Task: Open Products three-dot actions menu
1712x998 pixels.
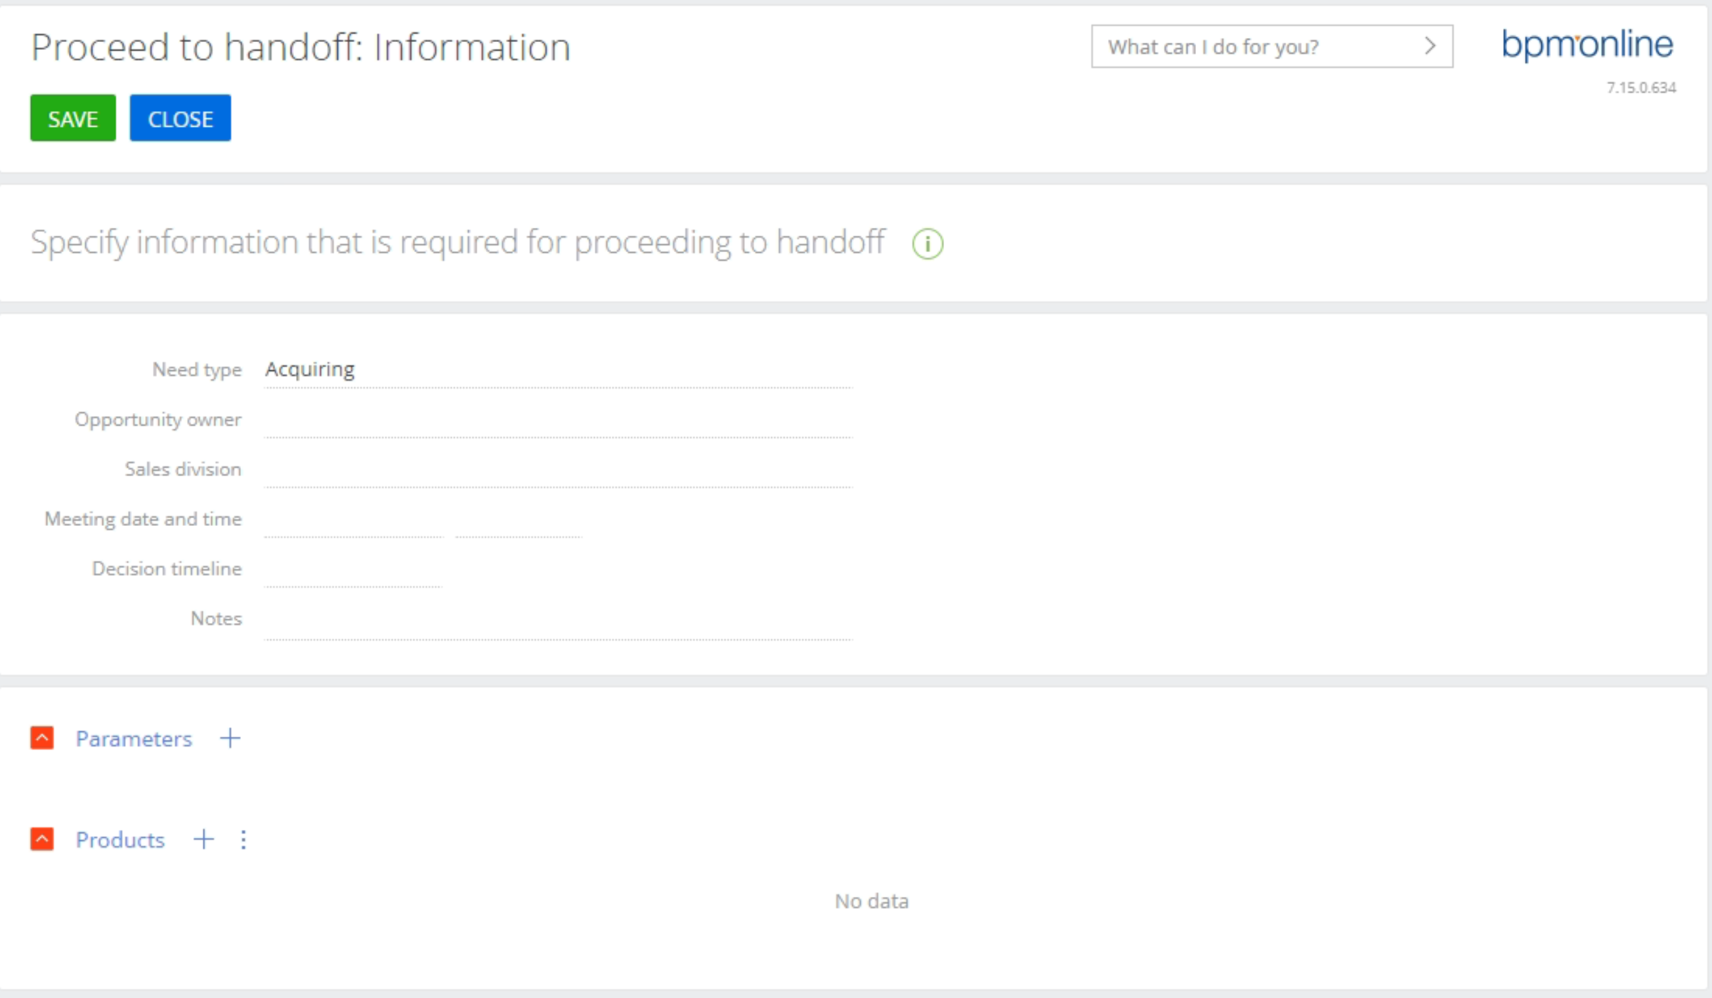Action: tap(244, 840)
